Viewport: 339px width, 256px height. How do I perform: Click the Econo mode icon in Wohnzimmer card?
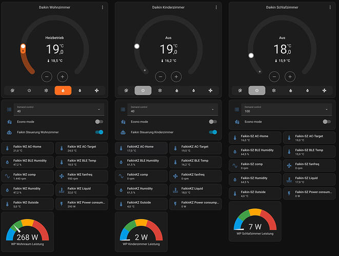9,122
